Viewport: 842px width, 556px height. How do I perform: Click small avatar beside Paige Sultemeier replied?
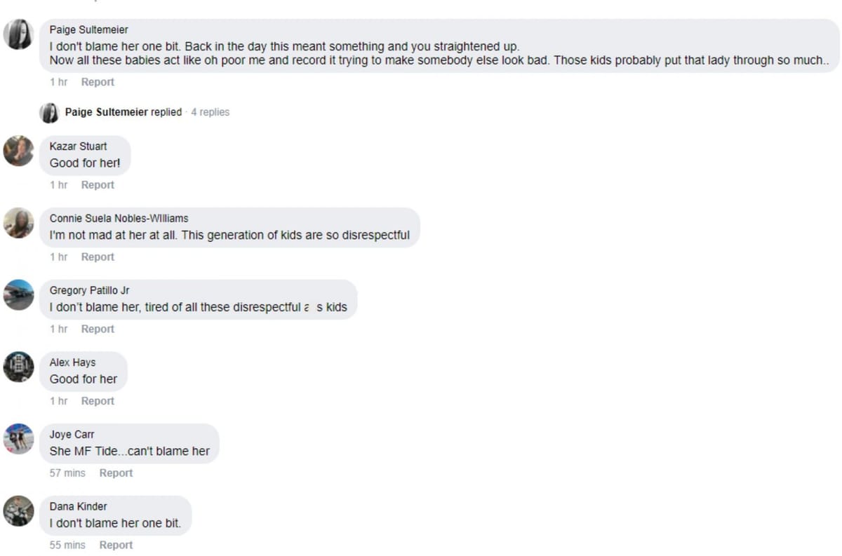tap(49, 112)
